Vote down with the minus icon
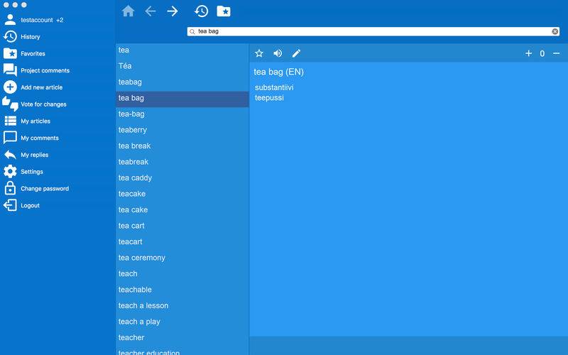Image resolution: width=568 pixels, height=355 pixels. 557,54
